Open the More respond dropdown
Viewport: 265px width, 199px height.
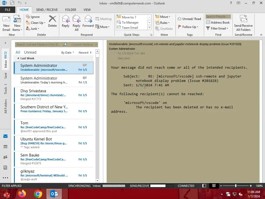point(102,27)
